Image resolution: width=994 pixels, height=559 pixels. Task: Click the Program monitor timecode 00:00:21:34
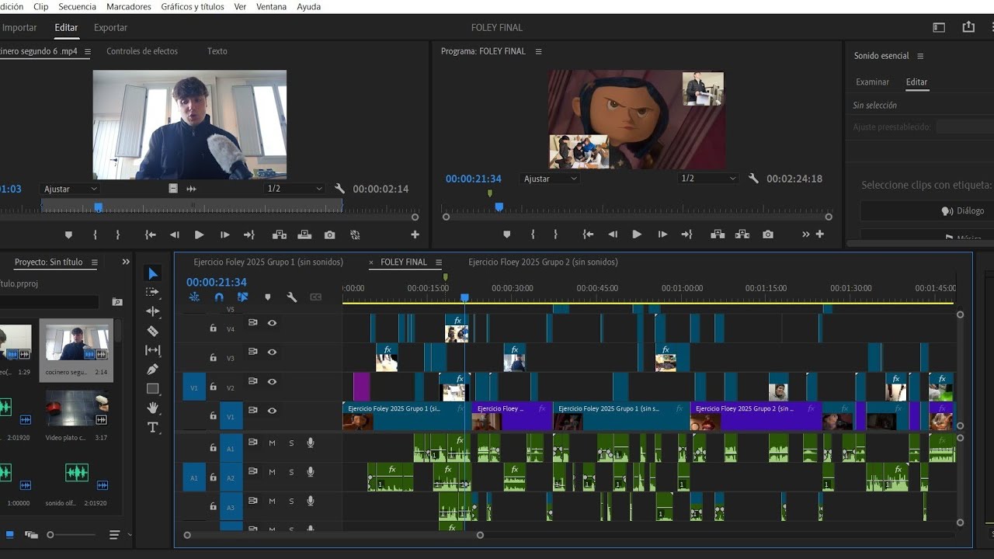[x=474, y=179]
